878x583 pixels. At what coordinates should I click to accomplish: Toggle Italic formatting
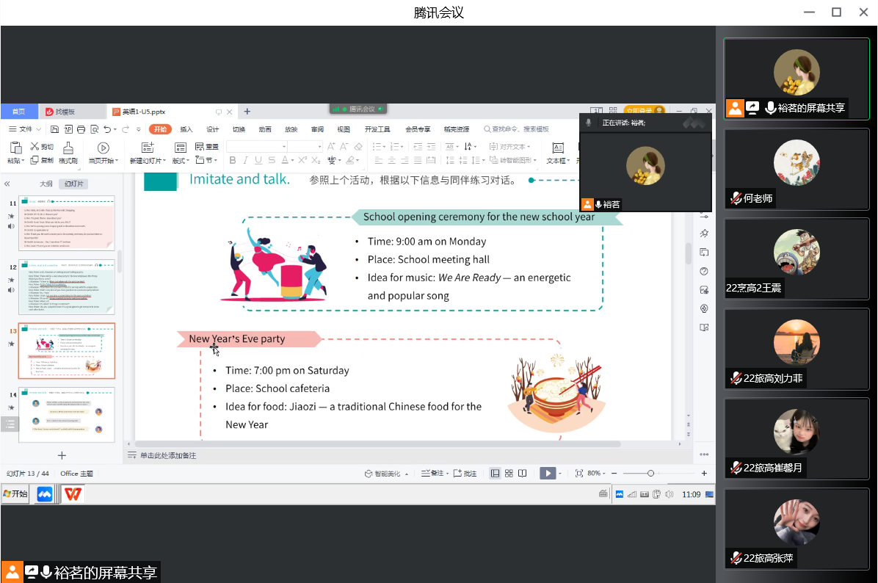click(245, 160)
